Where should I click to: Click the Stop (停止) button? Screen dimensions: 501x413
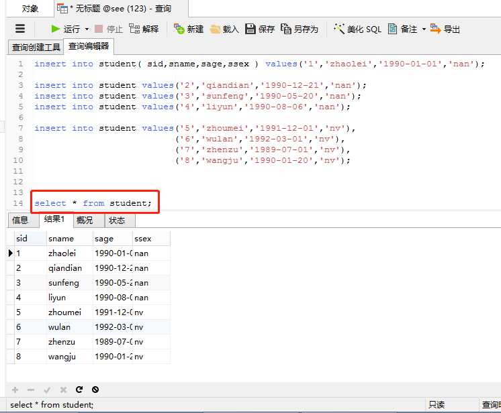point(109,29)
